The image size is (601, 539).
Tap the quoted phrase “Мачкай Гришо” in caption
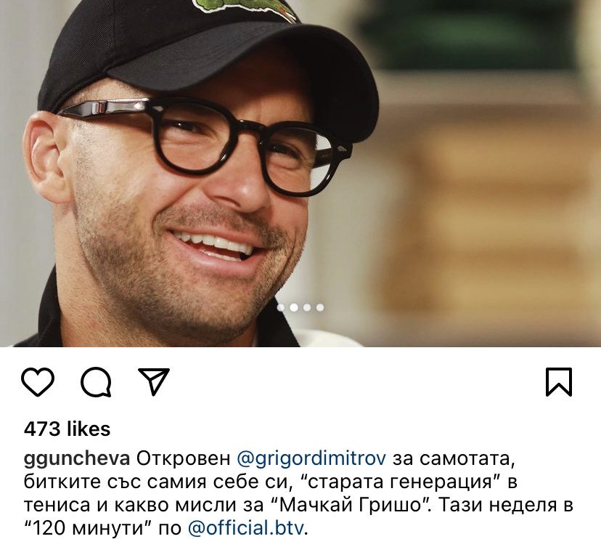[x=351, y=505]
